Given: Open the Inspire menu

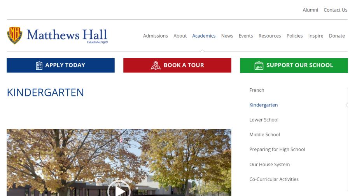Looking at the screenshot, I should [x=316, y=36].
